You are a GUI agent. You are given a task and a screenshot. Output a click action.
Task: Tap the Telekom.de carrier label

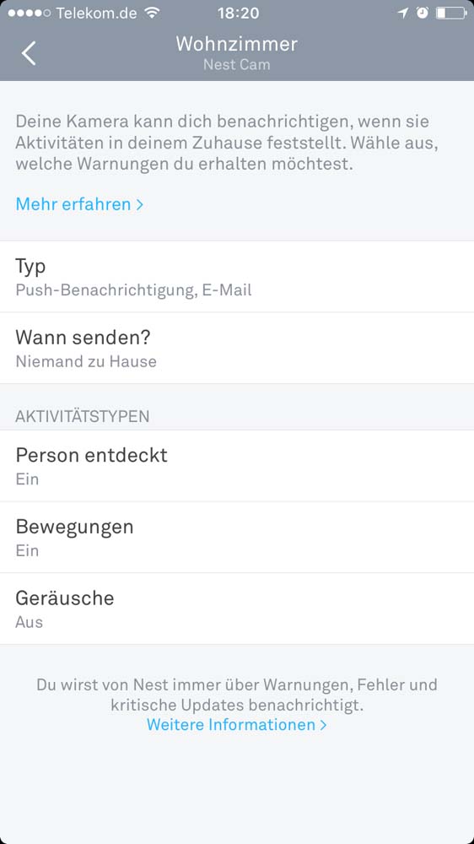pyautogui.click(x=96, y=13)
